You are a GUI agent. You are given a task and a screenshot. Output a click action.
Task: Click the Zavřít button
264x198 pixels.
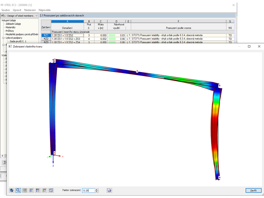pos(253,190)
